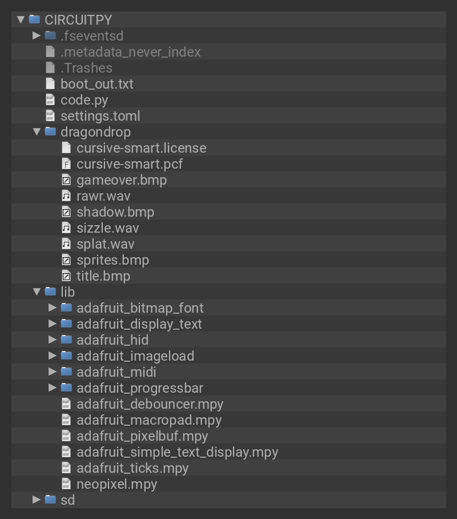Click the gameover.bmp image file icon
The image size is (457, 519).
tap(66, 180)
